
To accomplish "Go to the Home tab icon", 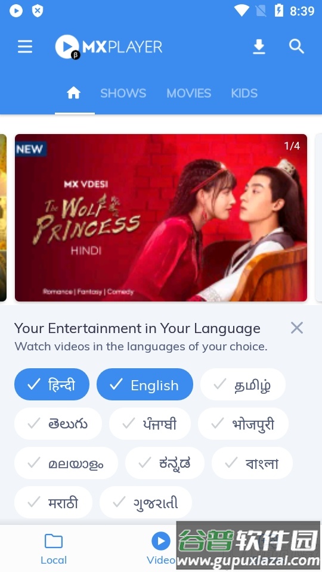I will tap(73, 93).
